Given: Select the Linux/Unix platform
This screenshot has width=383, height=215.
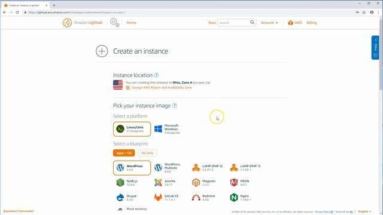Looking at the screenshot, I should tap(132, 129).
